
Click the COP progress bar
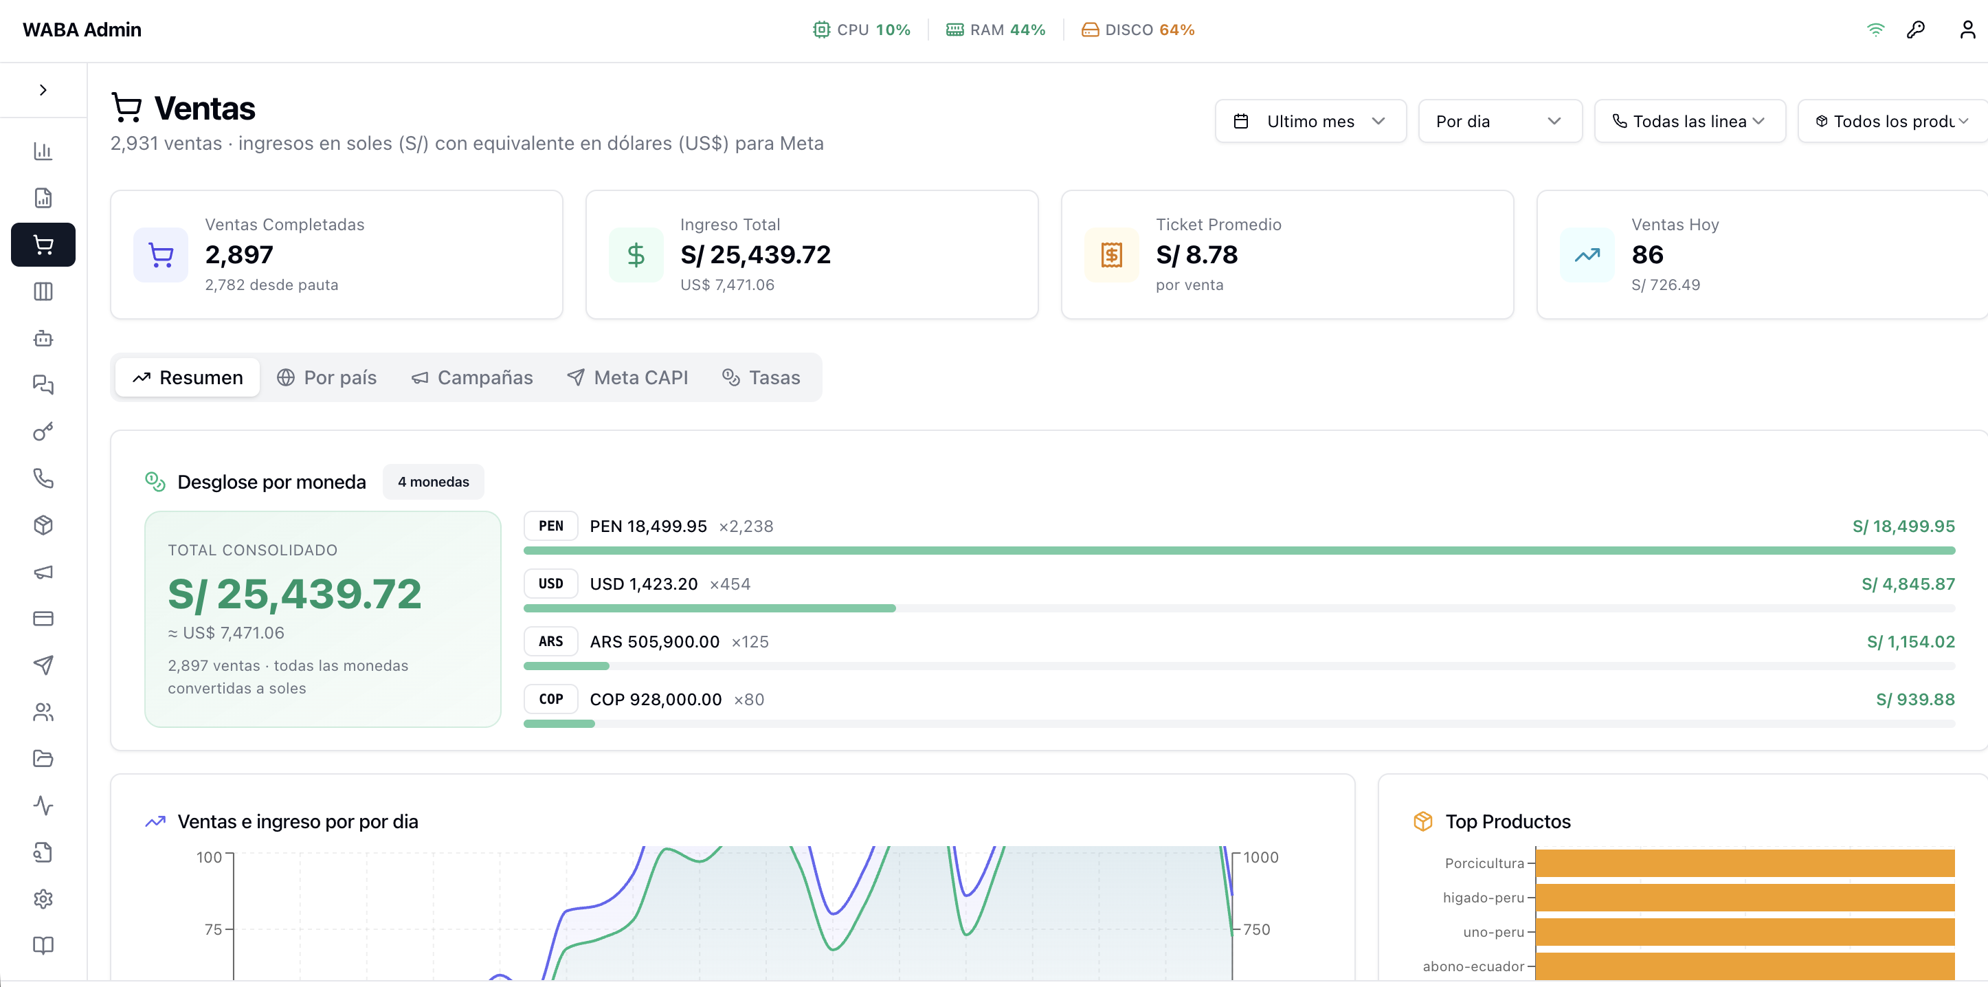pos(1240,724)
